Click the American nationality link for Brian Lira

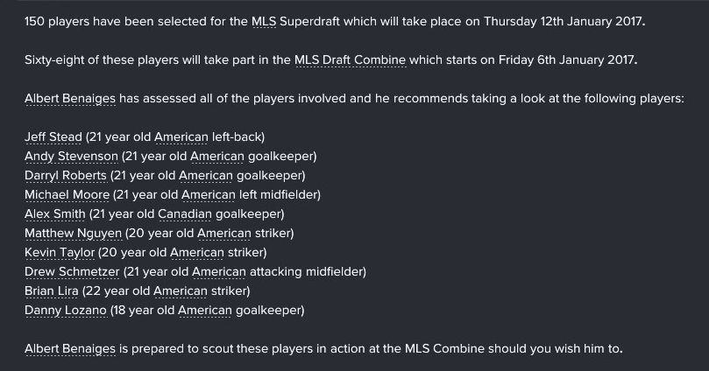pos(181,291)
